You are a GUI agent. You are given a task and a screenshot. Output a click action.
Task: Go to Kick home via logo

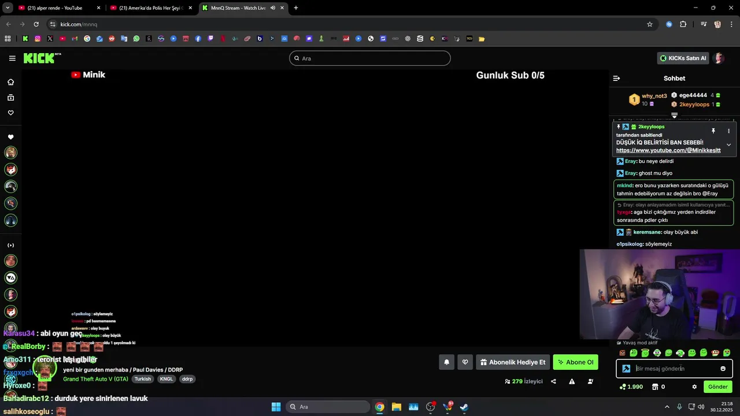[x=42, y=58]
